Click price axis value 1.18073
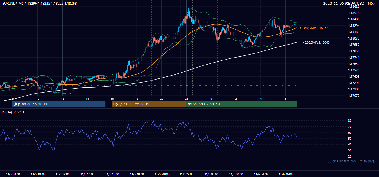Image resolution: width=379 pixels, height=177 pixels. coord(354,38)
